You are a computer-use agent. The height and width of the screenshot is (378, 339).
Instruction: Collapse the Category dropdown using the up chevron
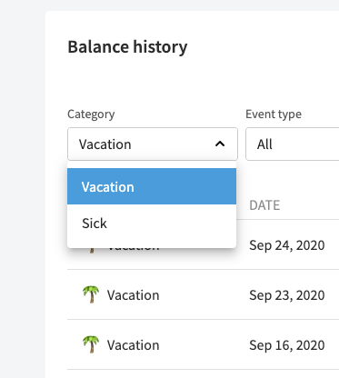tap(220, 144)
